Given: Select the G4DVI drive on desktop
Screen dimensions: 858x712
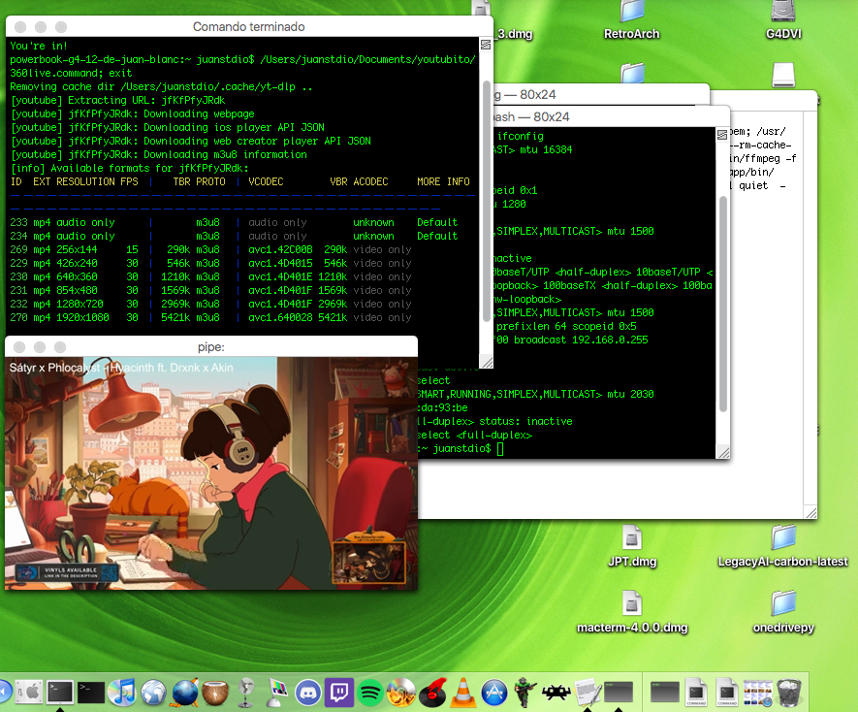Looking at the screenshot, I should click(783, 20).
